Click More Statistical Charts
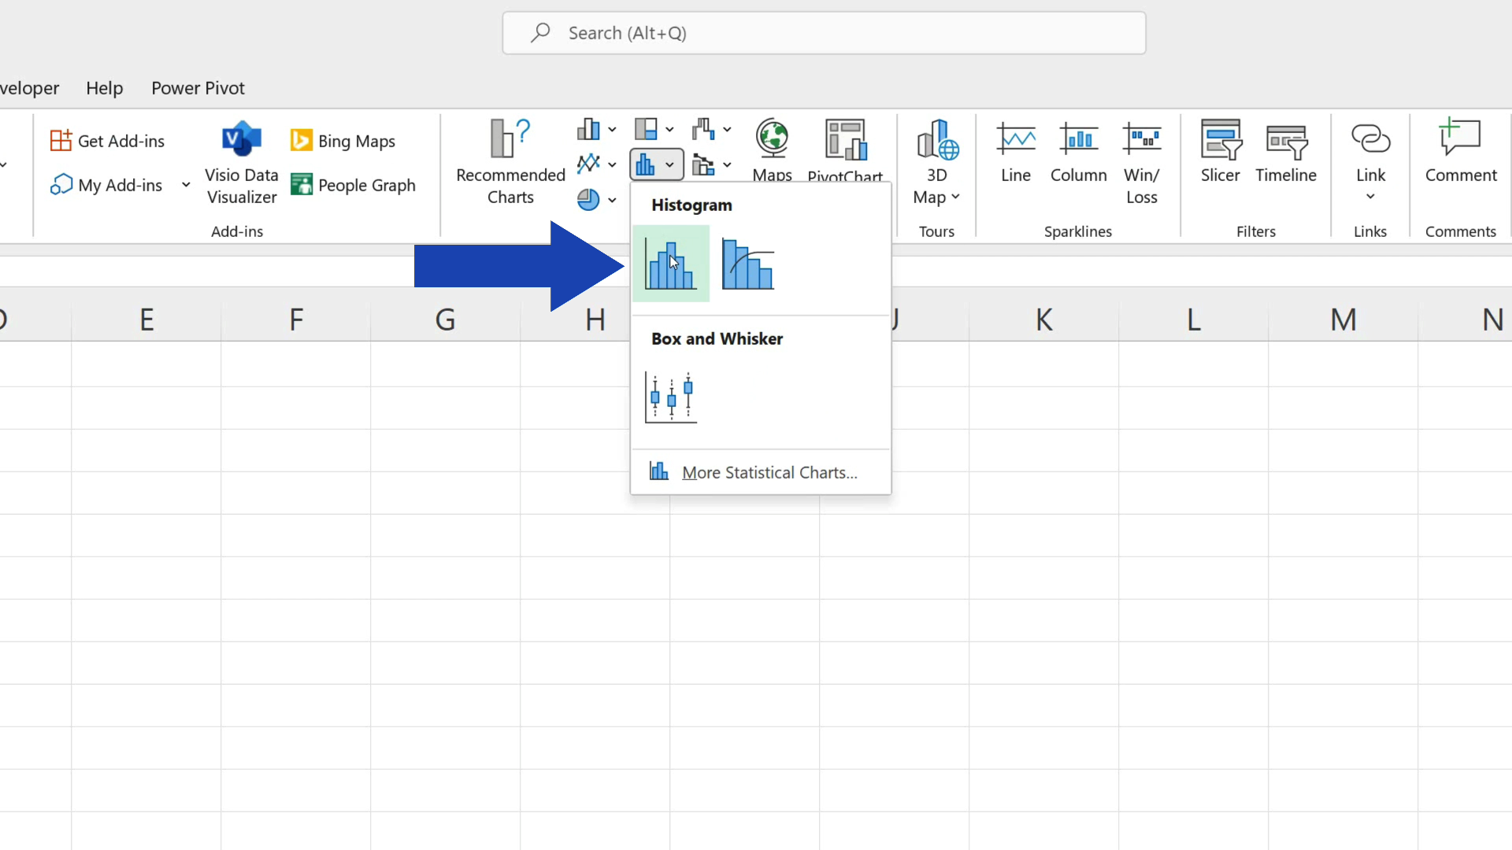 pyautogui.click(x=768, y=472)
